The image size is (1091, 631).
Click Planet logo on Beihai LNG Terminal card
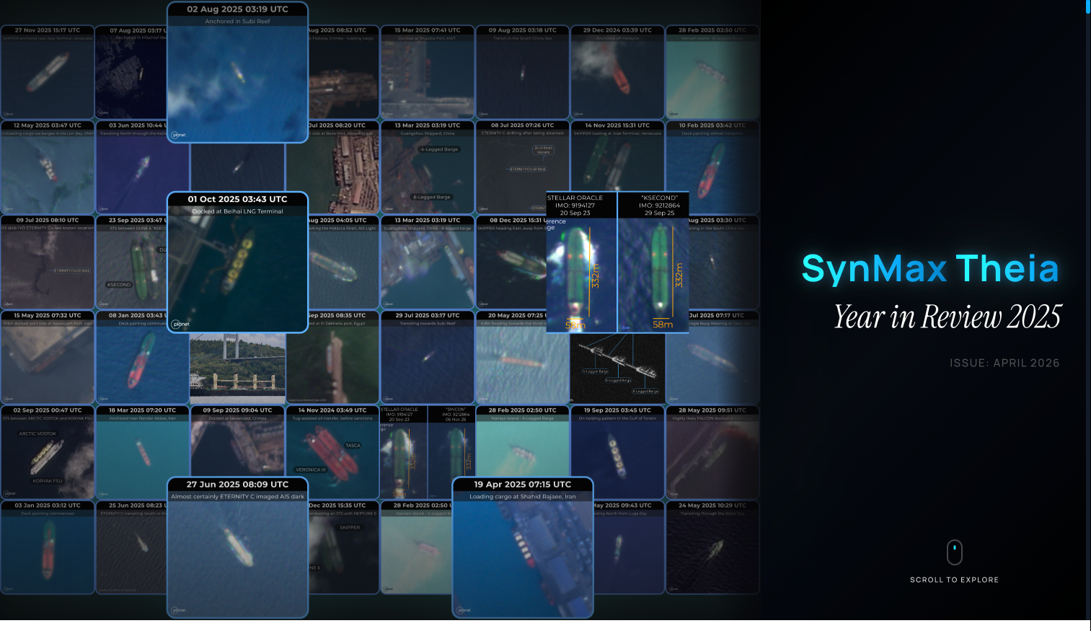(x=180, y=325)
